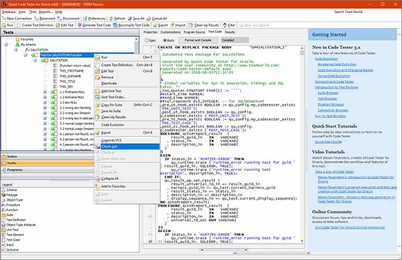Expand the 1.2 lastname NULL test case

tap(45, 97)
